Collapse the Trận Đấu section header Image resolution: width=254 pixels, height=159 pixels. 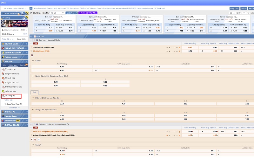(x=31, y=37)
